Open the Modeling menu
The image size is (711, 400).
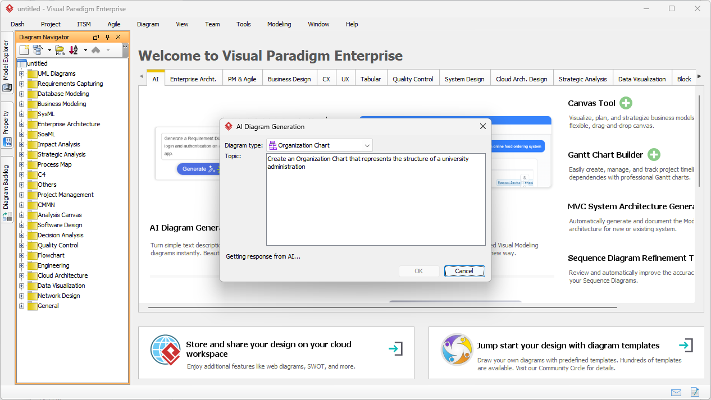tap(279, 24)
